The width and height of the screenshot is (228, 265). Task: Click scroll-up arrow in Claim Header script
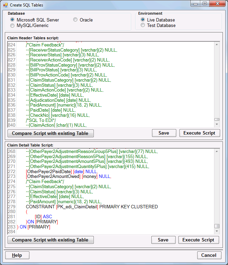217,44
